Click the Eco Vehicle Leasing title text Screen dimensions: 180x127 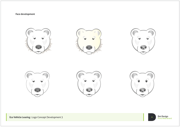pos(20,117)
